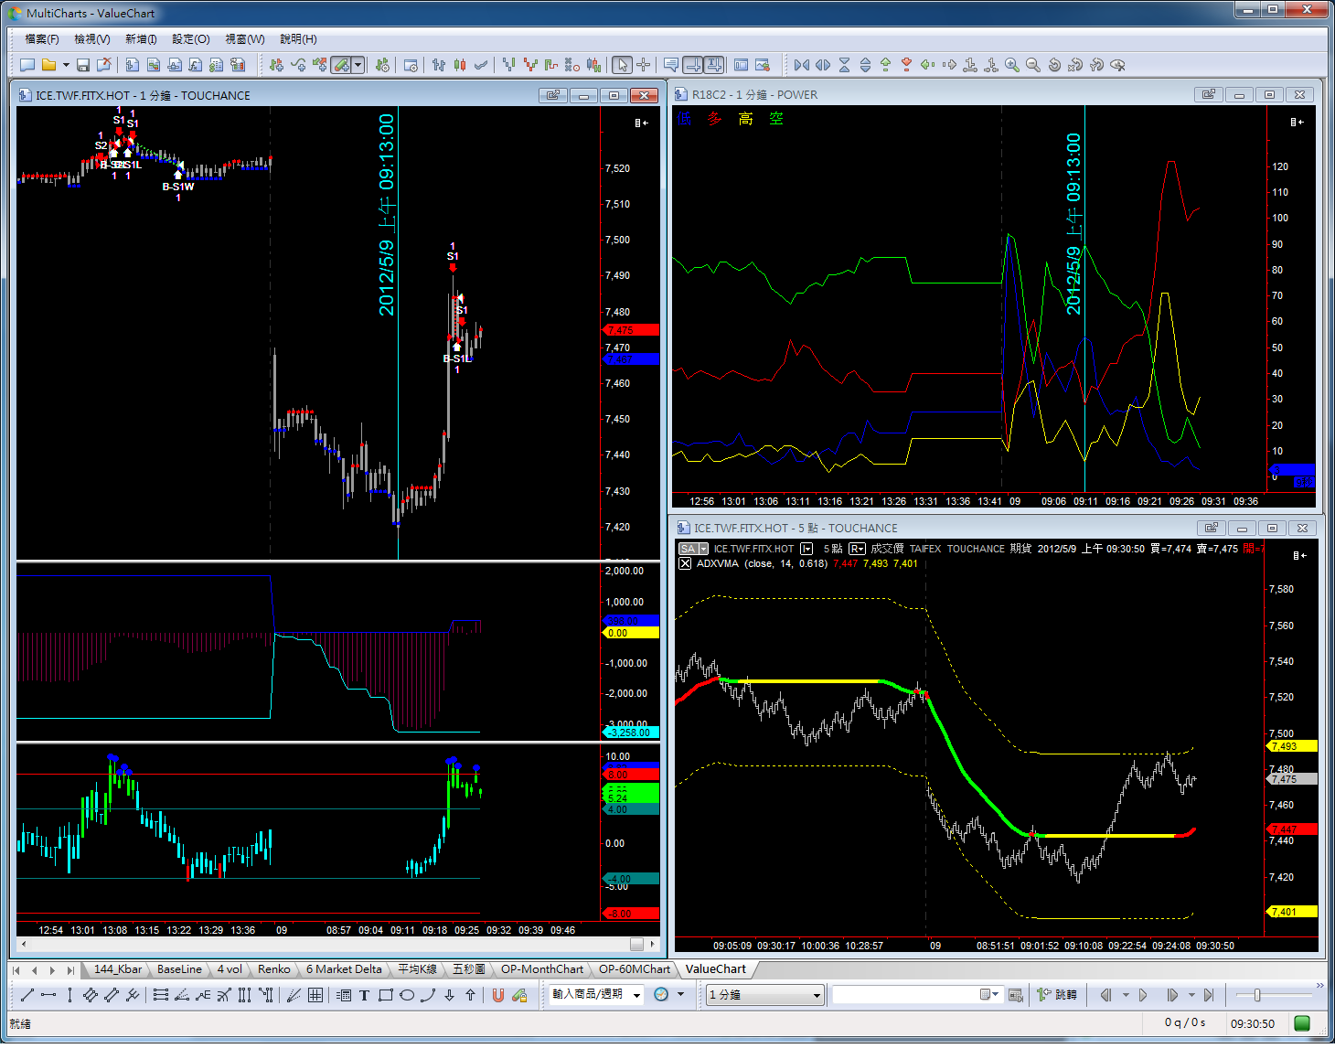Click the undo circular arrow icon
The height and width of the screenshot is (1059, 1335).
coord(1054,65)
